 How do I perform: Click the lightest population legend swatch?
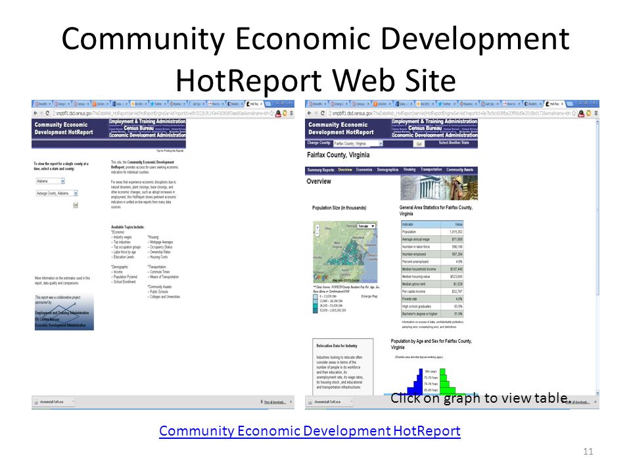315,296
